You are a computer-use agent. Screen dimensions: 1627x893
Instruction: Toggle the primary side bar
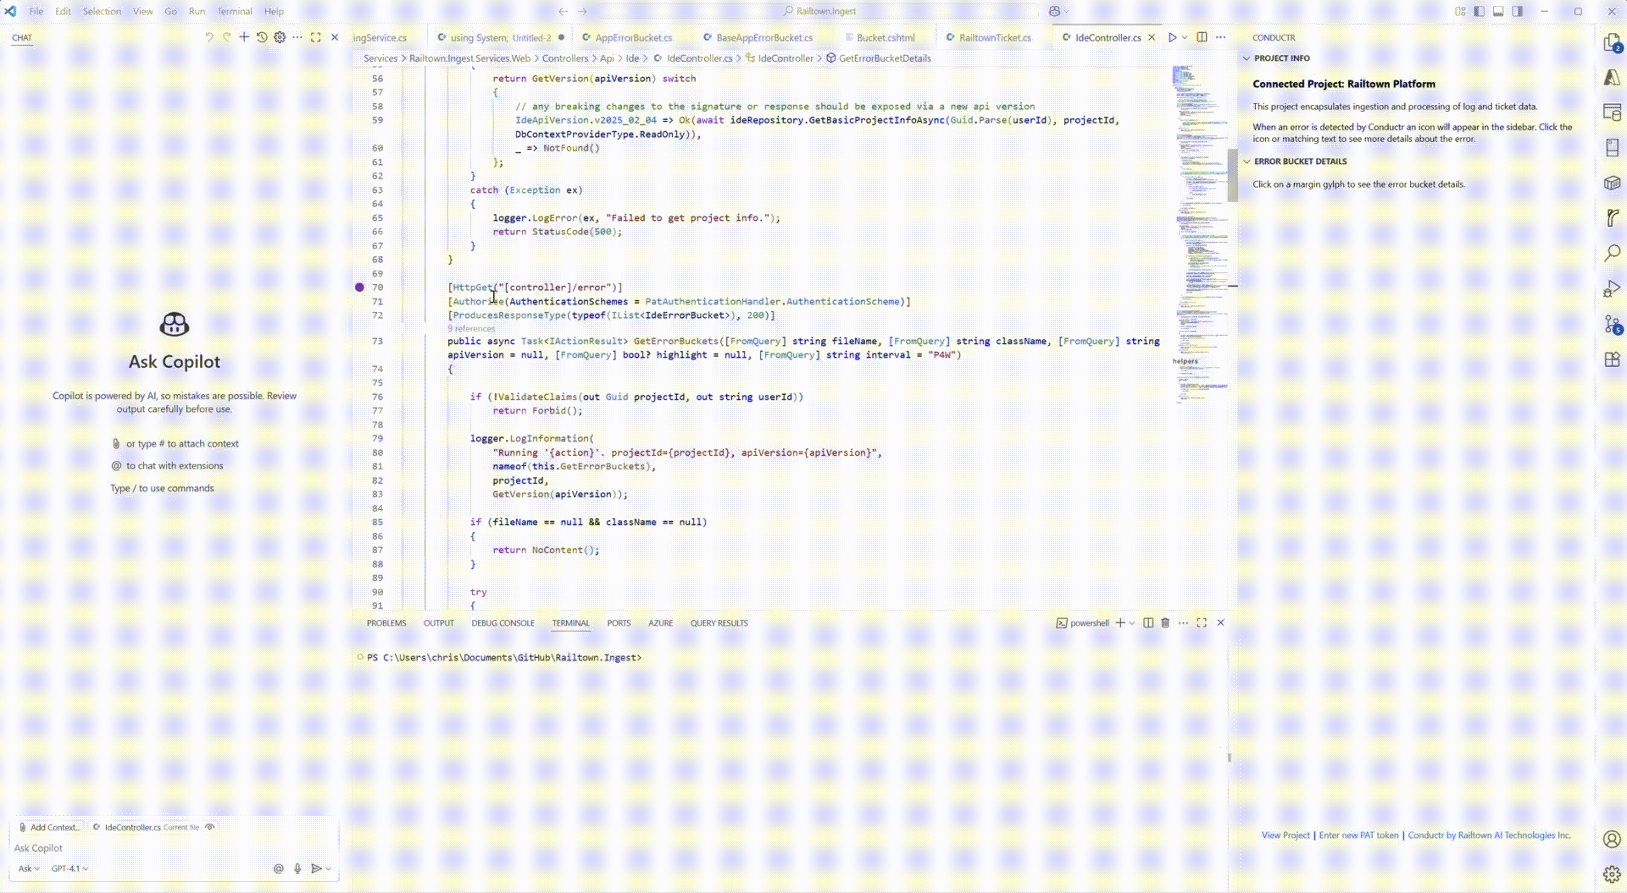pos(1479,11)
